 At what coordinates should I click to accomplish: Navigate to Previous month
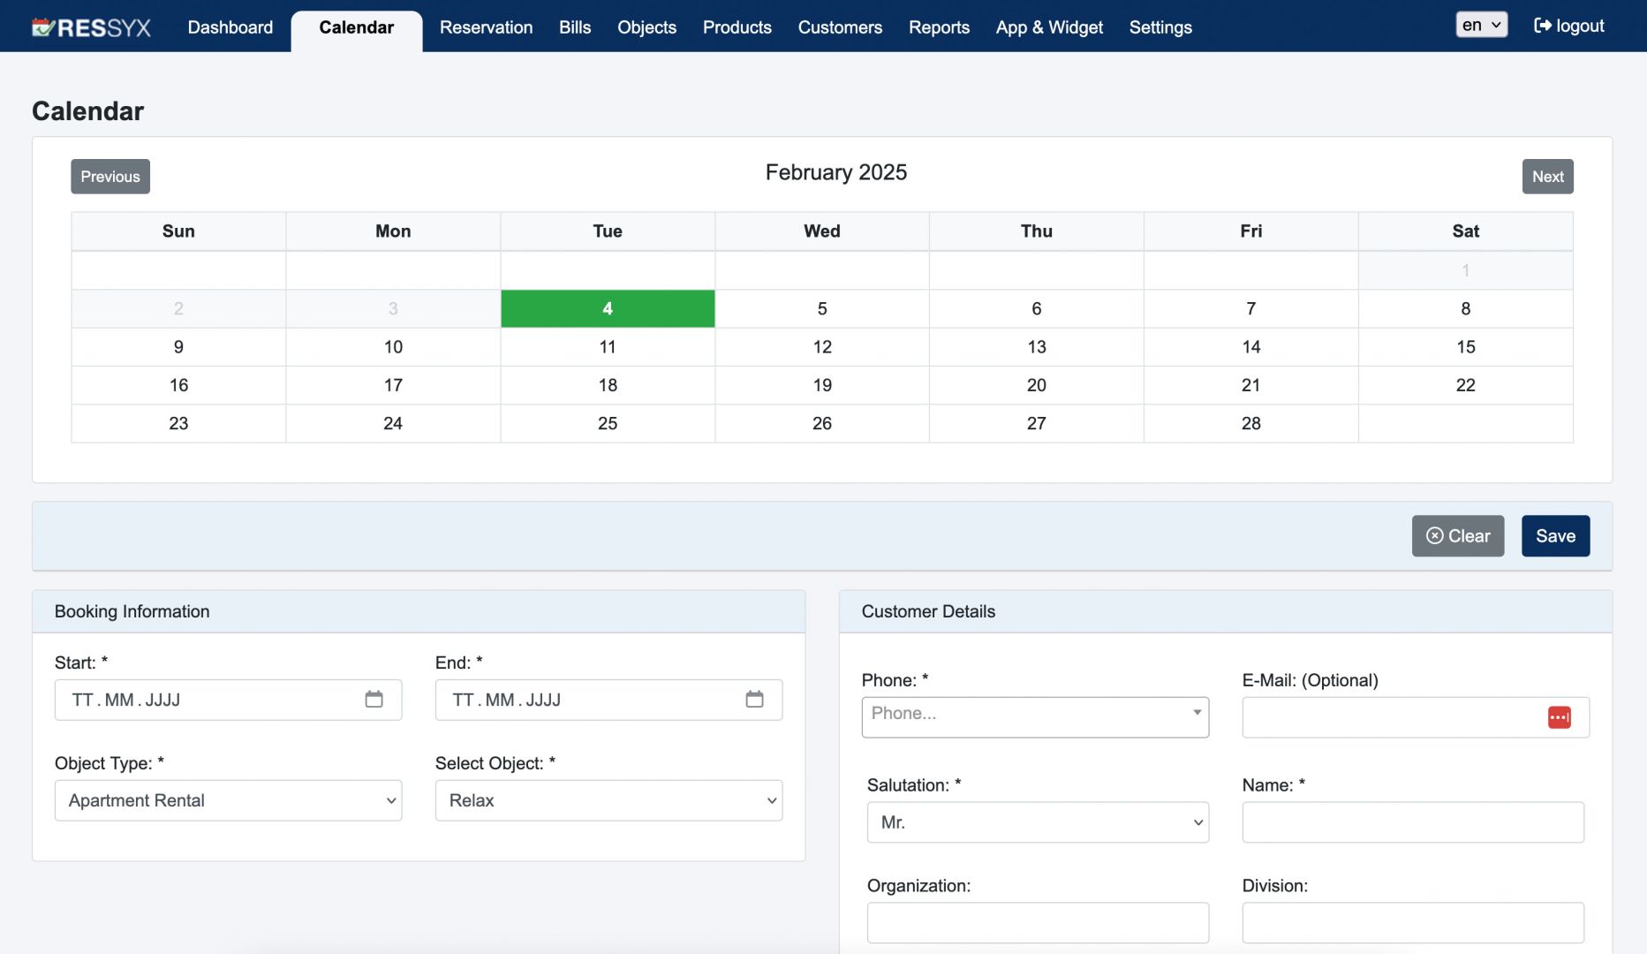click(110, 177)
